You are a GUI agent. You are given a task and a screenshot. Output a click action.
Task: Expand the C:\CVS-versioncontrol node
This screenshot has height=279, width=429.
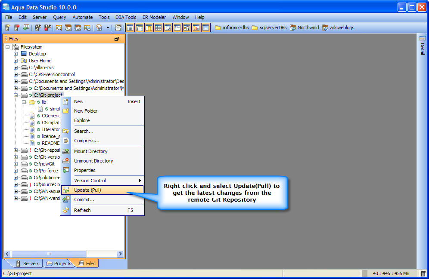click(16, 74)
